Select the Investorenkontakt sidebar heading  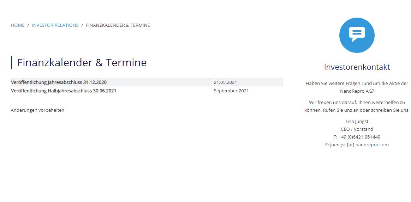pyautogui.click(x=357, y=67)
